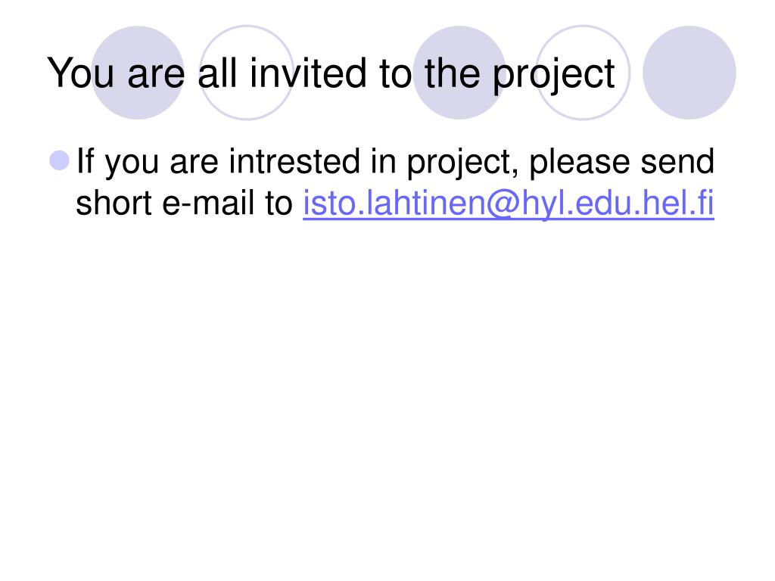The width and height of the screenshot is (775, 581).
Task: Select the word 'project,' in the bullet text
Action: 462,163
